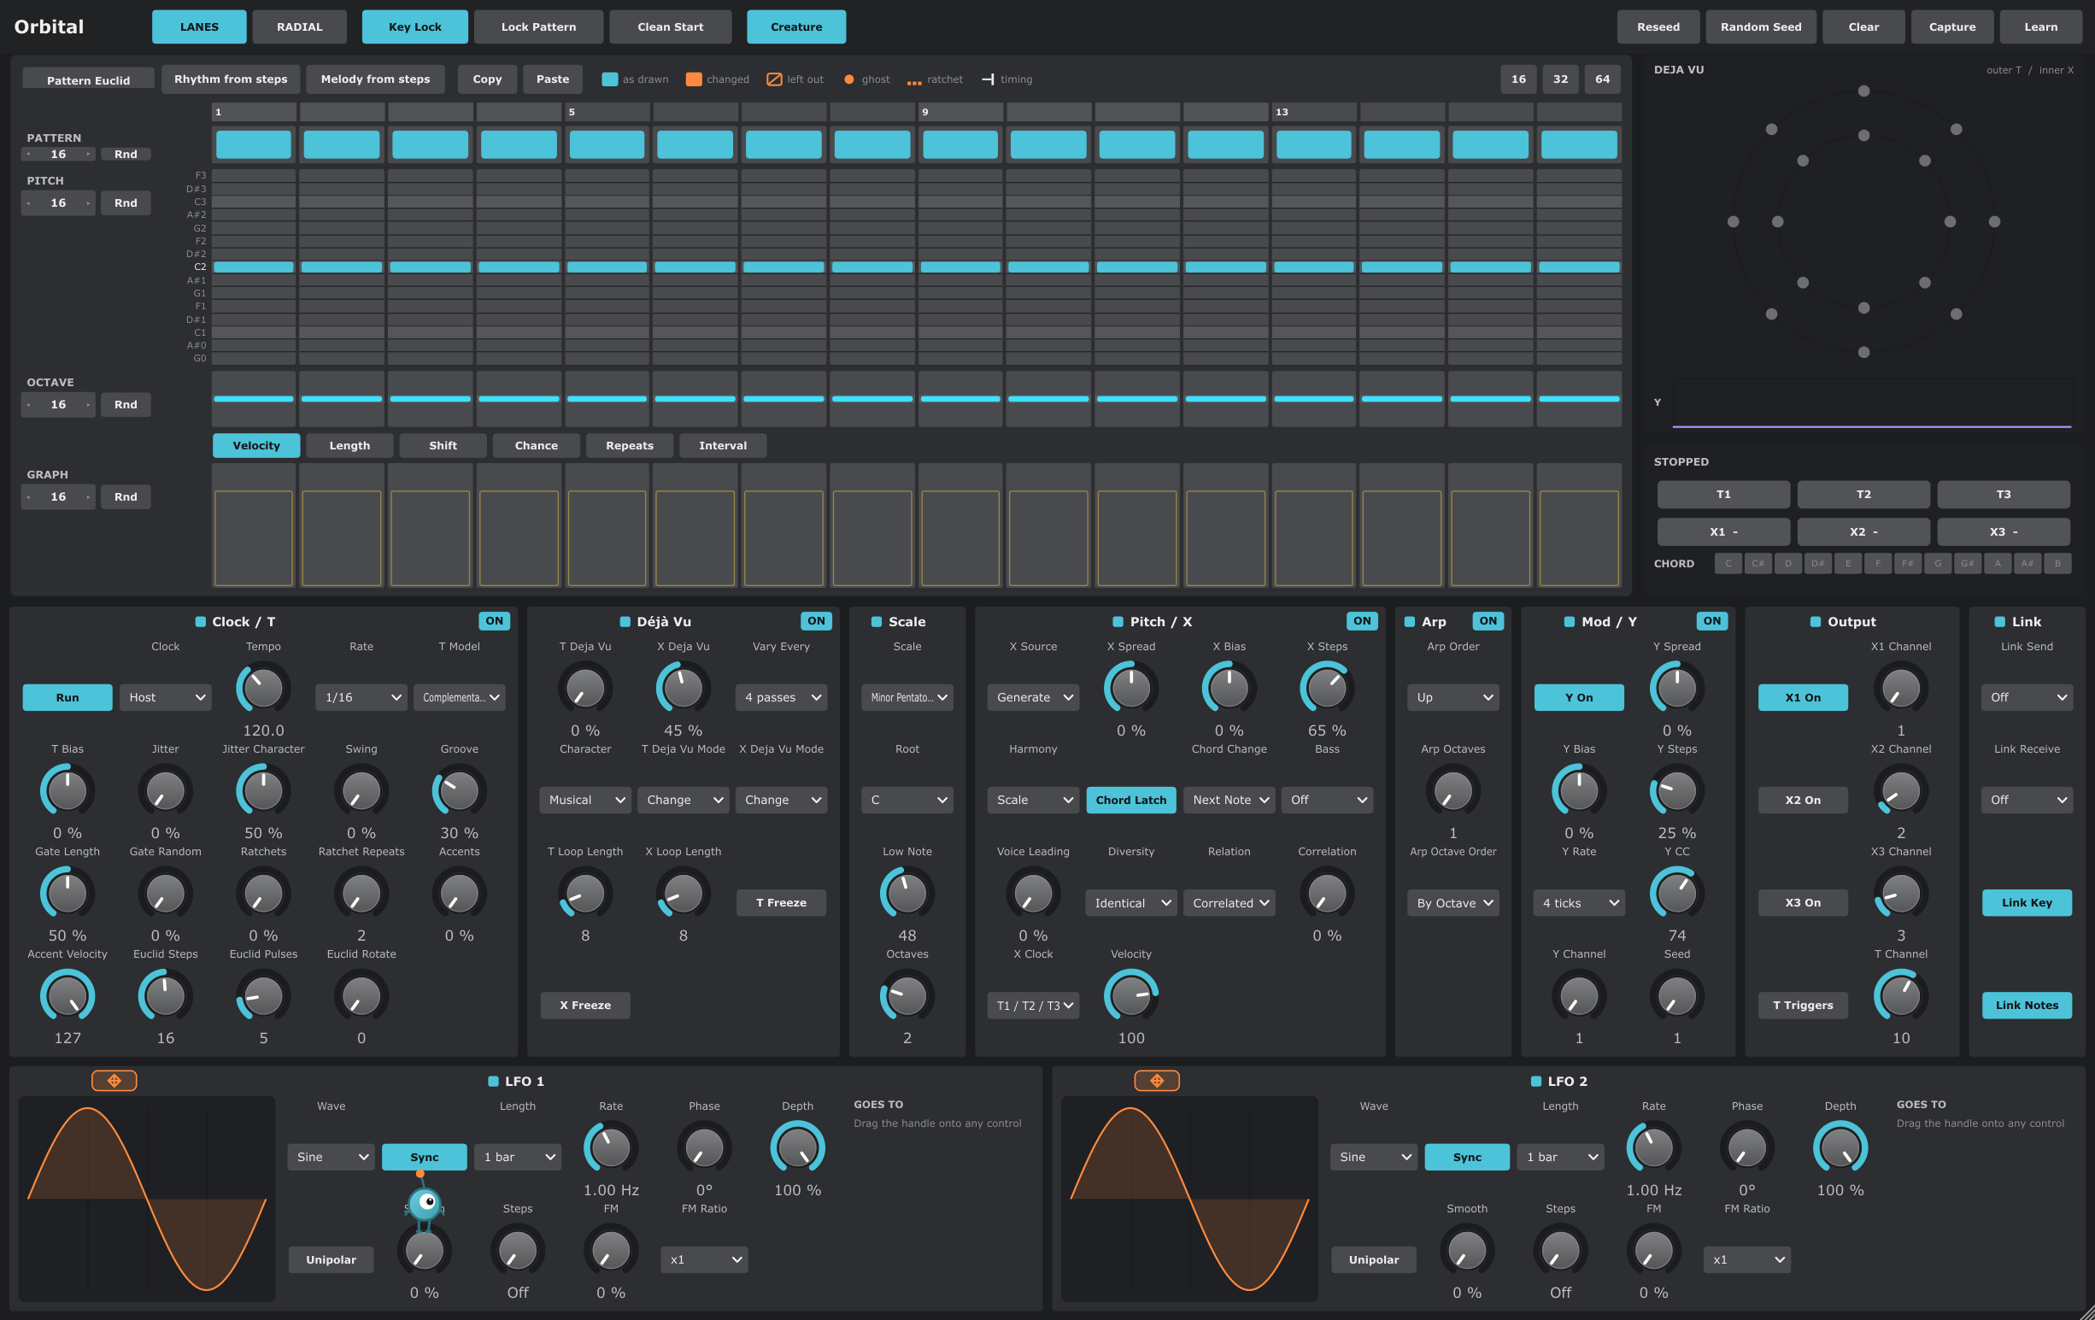Viewport: 2095px width, 1320px height.
Task: Select the Length graph tab
Action: [349, 445]
